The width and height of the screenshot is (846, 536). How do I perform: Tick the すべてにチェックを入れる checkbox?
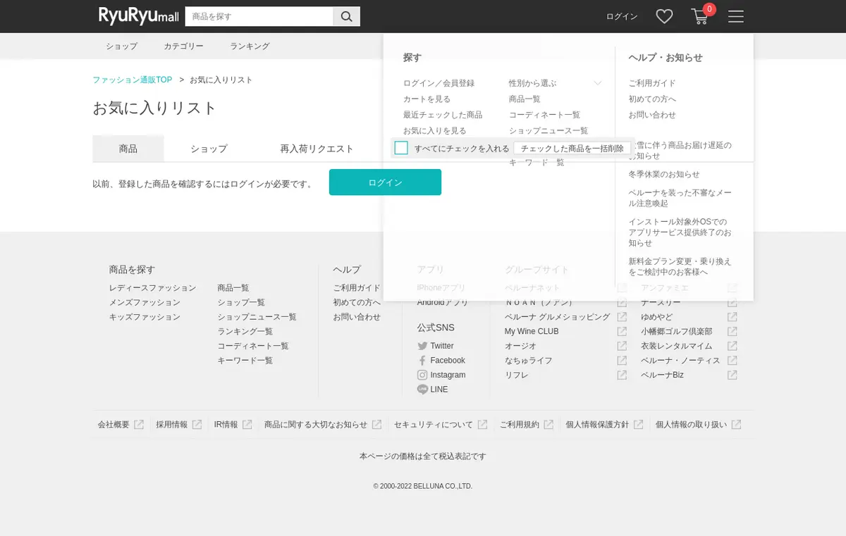(x=401, y=148)
